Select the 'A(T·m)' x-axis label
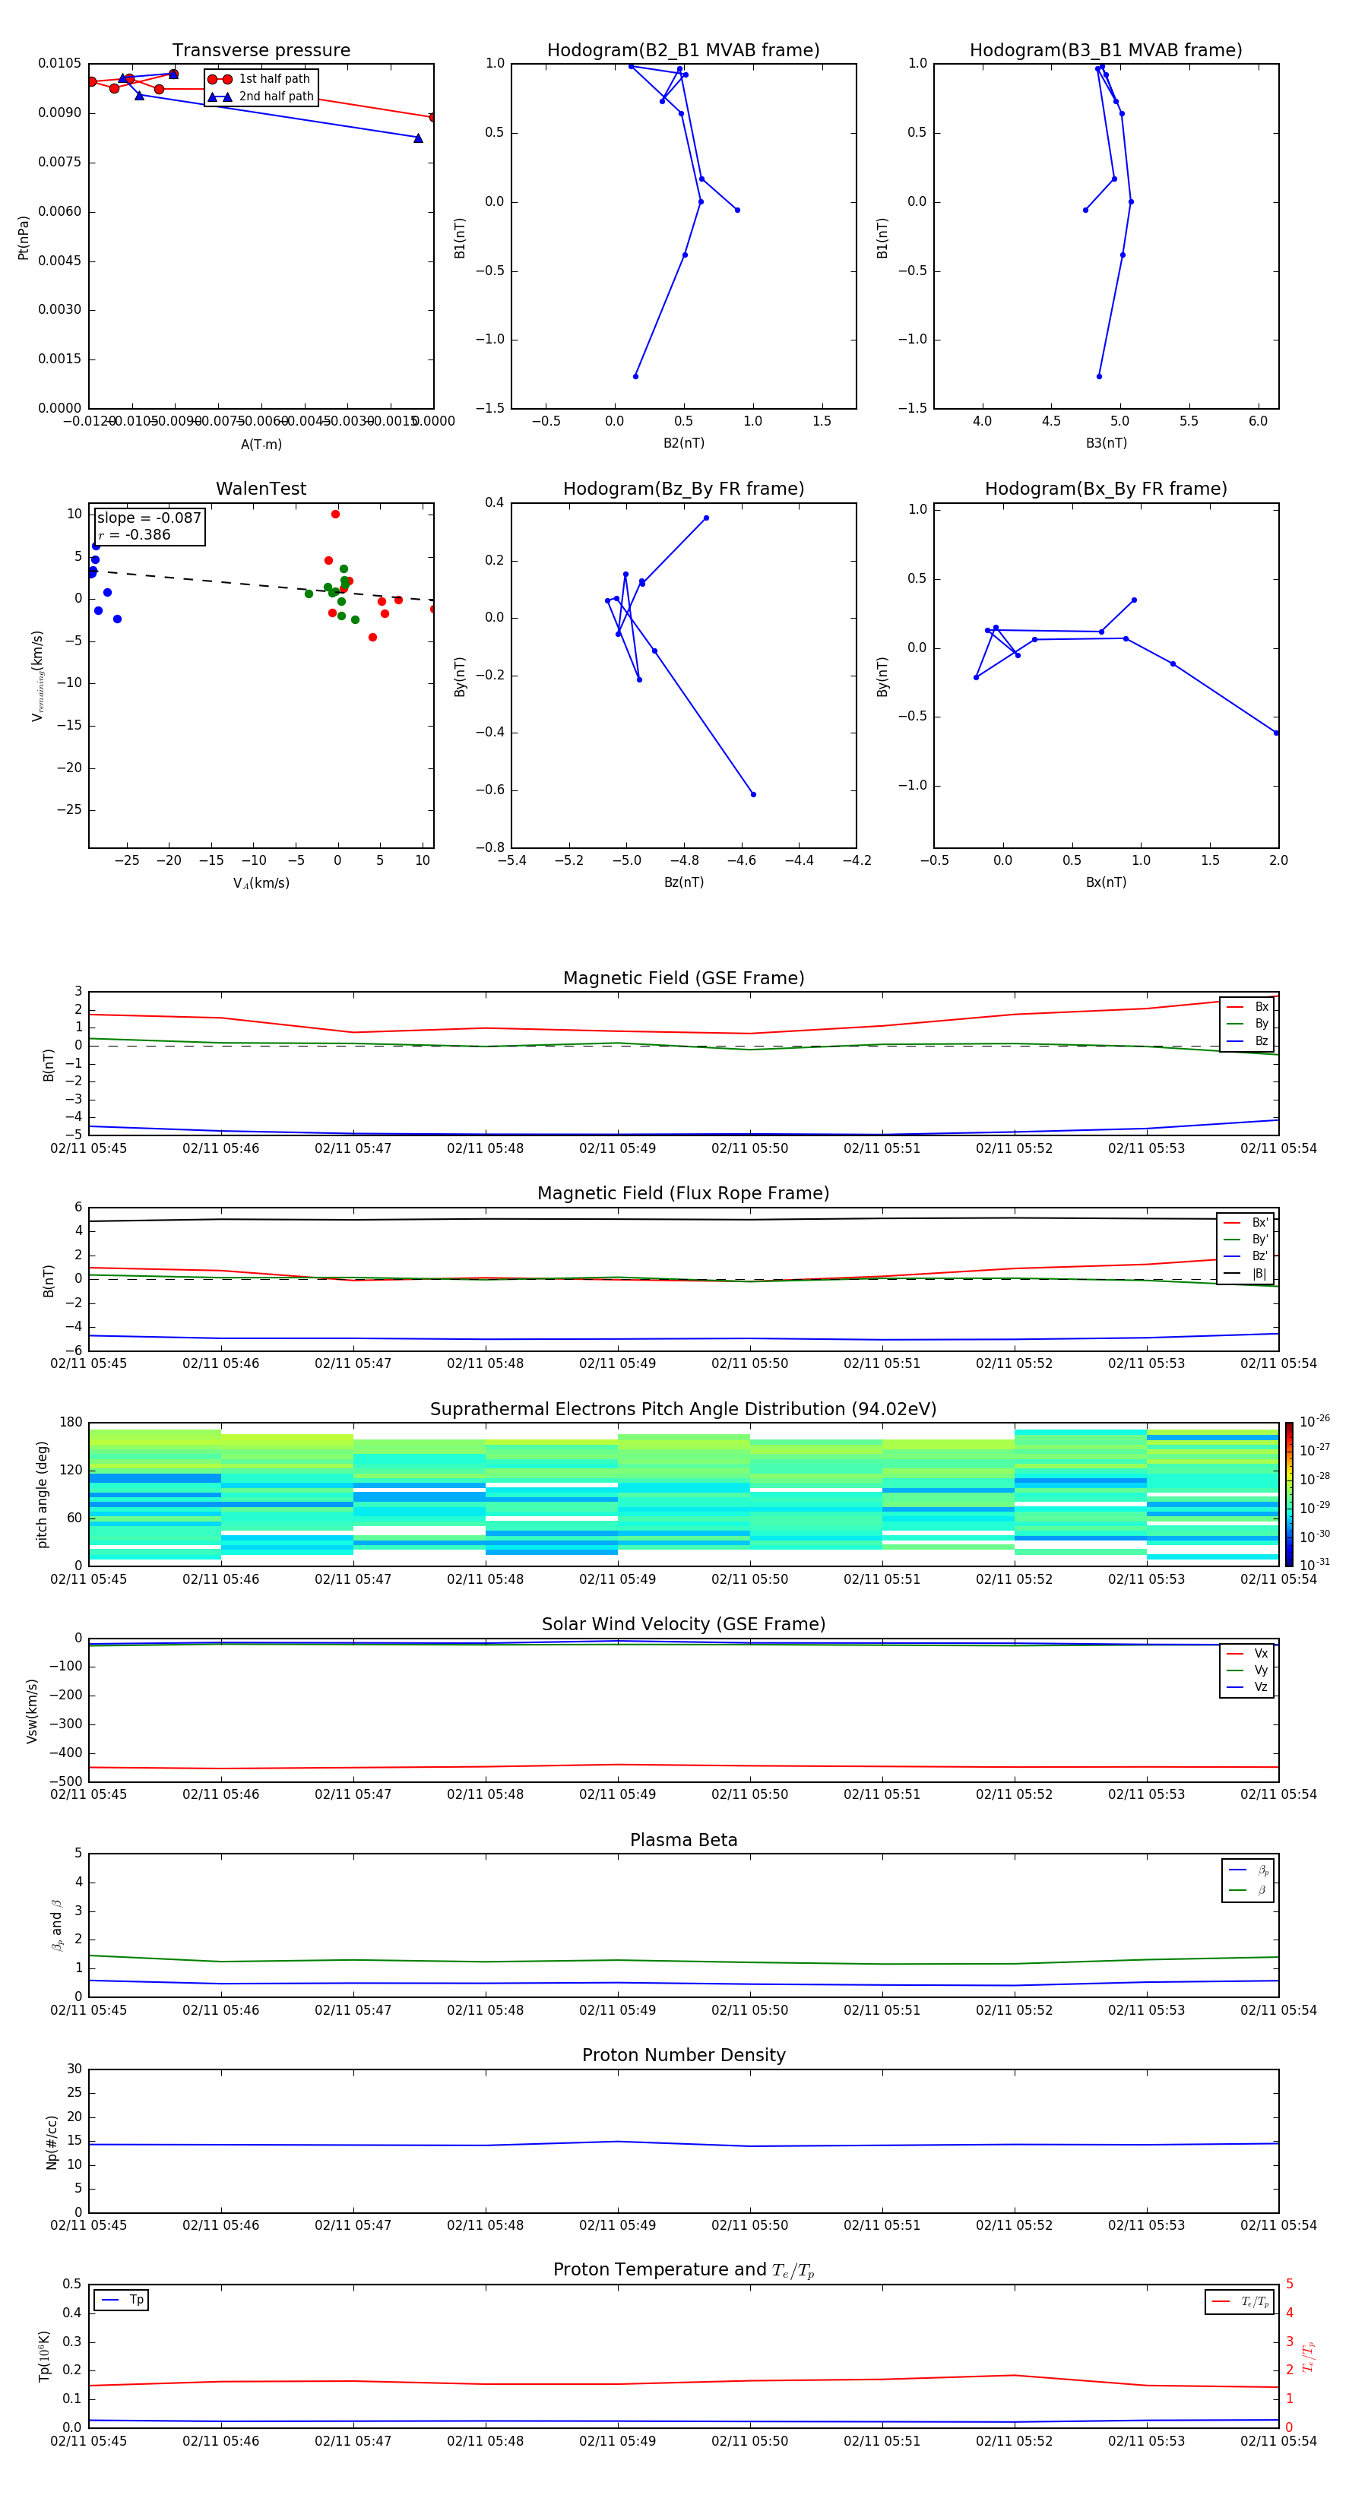 tap(261, 445)
